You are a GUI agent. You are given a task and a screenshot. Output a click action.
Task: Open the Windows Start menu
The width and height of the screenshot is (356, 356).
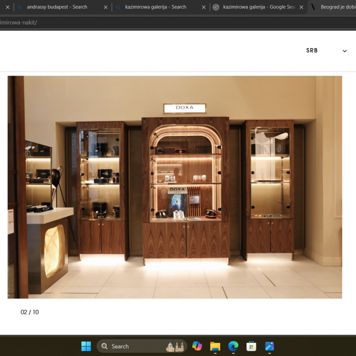[x=86, y=346]
